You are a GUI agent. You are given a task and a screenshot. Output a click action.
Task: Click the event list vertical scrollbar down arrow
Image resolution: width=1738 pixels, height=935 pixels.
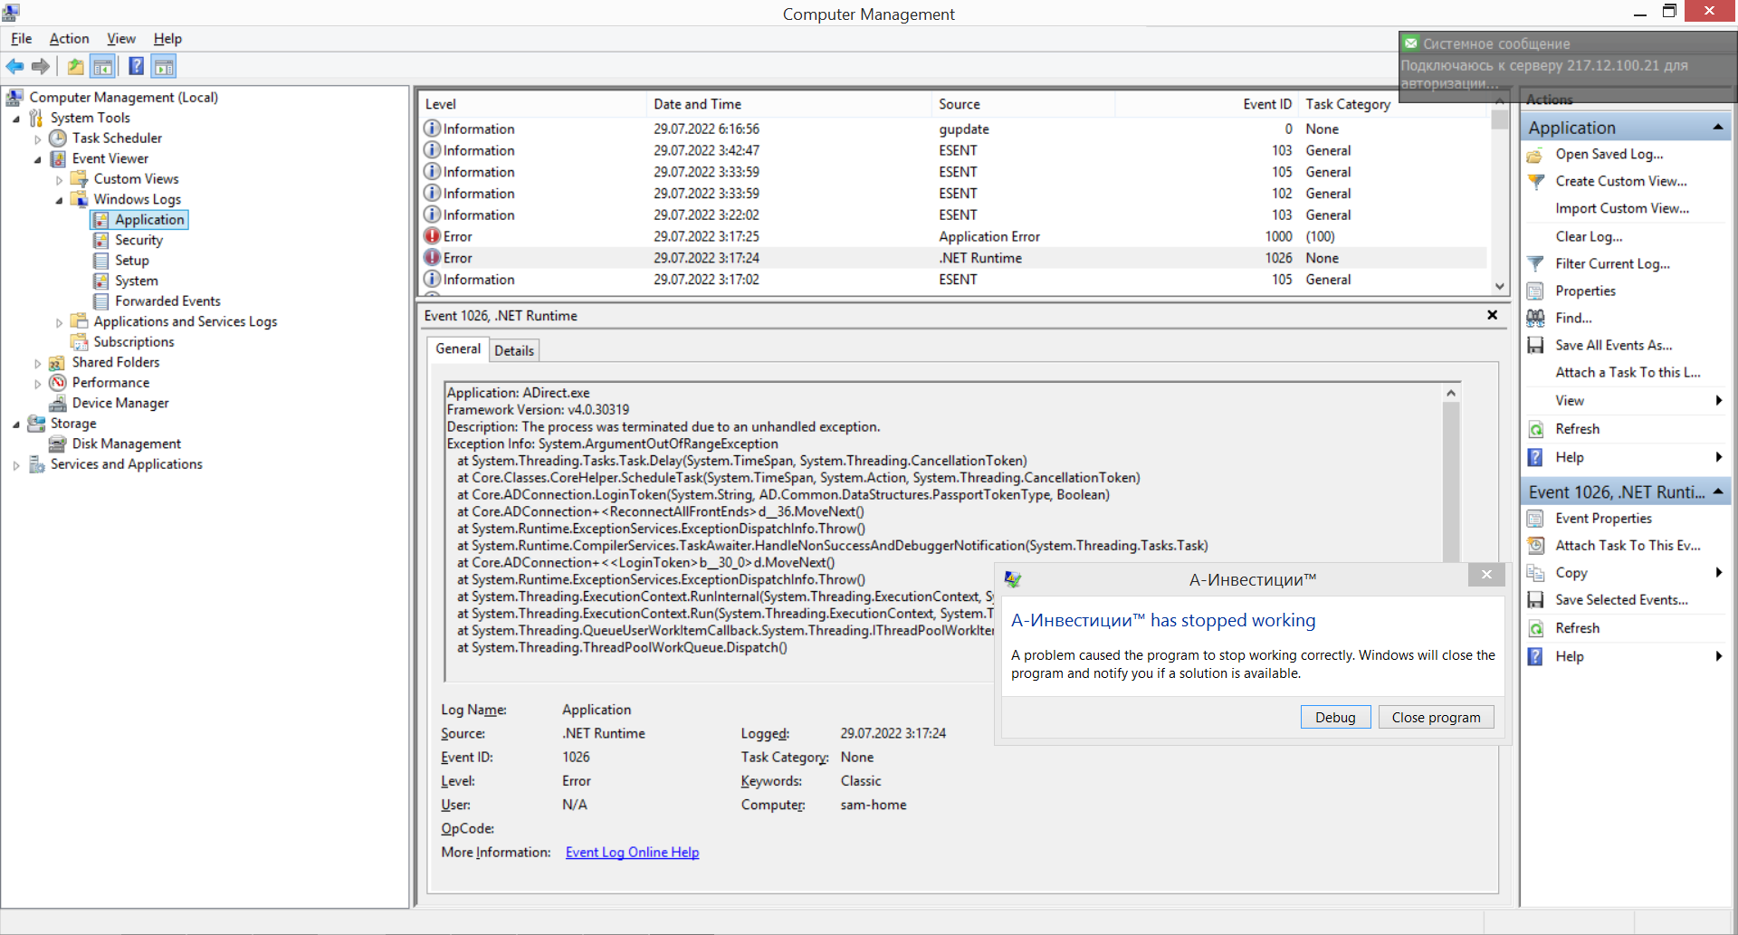click(x=1500, y=286)
